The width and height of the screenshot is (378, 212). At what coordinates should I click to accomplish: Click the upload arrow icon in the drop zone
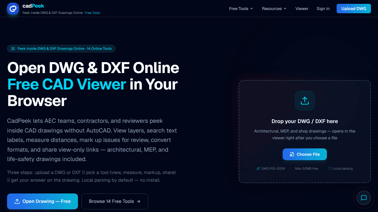click(305, 101)
